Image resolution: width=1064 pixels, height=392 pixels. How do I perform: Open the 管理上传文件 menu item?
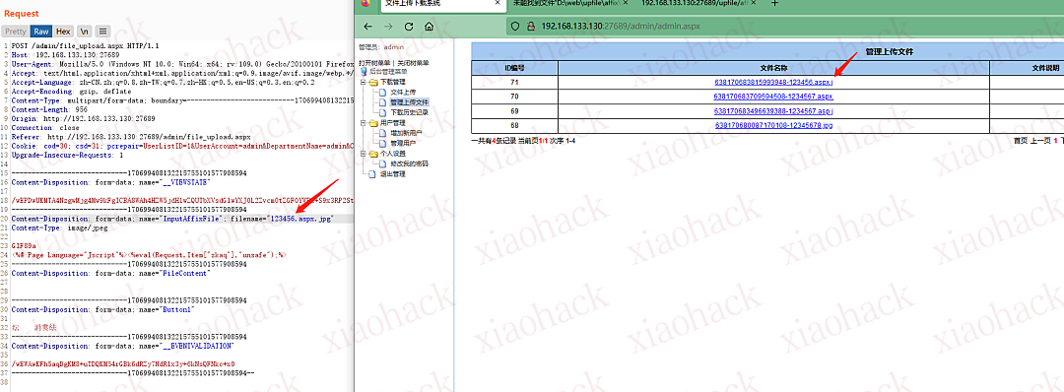410,102
